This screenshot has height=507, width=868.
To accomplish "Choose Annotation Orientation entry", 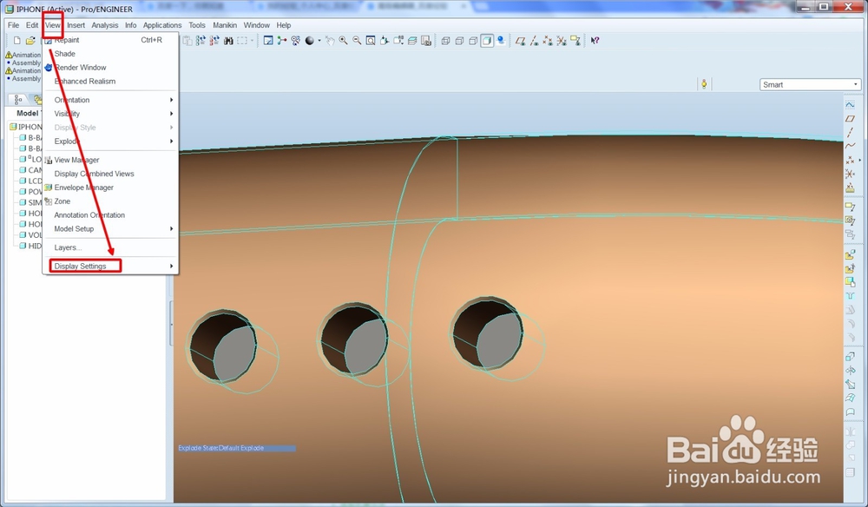I will pos(111,214).
